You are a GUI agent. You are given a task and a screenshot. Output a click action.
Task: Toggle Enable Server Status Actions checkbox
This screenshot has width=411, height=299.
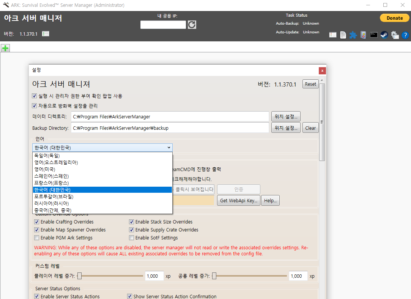(x=37, y=296)
